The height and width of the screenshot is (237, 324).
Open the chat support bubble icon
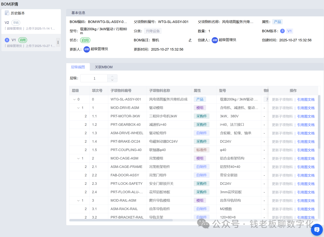(316, 229)
